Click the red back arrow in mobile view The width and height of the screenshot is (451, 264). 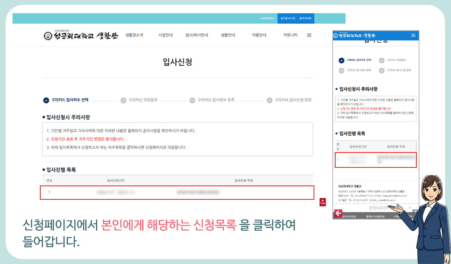pos(338,213)
